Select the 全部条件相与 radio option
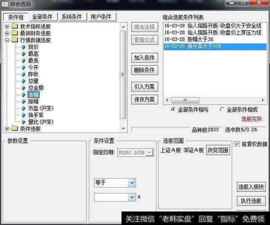Screen dimensions: 270x225 click(x=173, y=110)
